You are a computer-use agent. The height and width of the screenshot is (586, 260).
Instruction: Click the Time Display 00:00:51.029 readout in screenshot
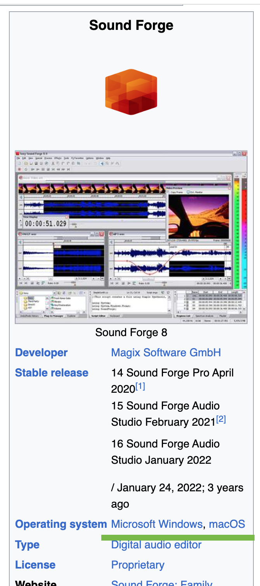45,224
